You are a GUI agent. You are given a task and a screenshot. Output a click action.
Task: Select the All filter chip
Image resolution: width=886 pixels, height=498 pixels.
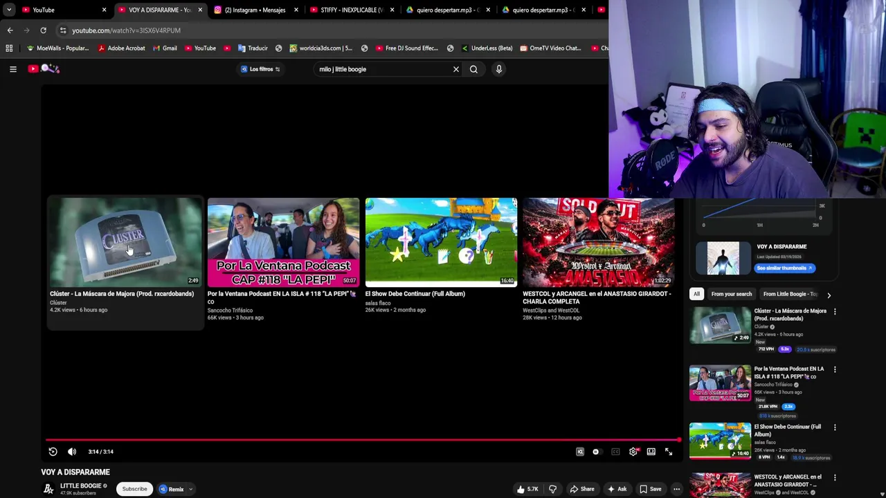tap(696, 294)
